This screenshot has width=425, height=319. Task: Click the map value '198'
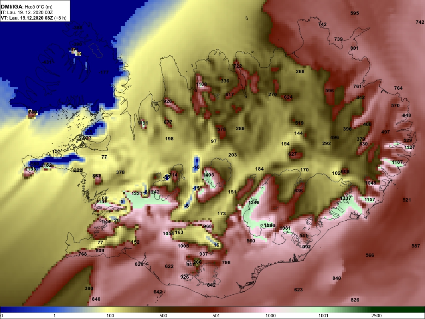(x=169, y=139)
